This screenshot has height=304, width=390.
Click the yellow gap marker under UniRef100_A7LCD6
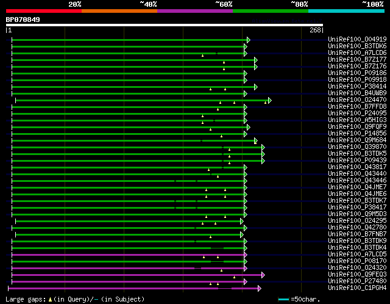pyautogui.click(x=202, y=56)
